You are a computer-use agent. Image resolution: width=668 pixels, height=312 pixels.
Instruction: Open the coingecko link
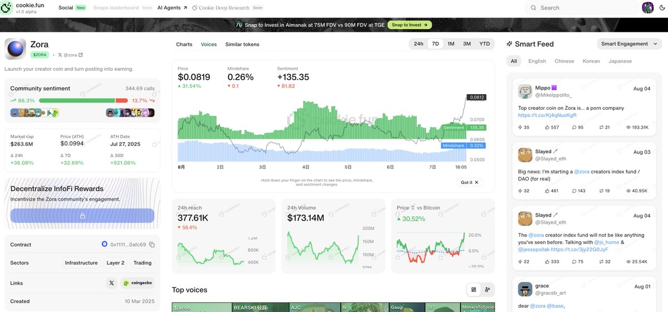137,283
